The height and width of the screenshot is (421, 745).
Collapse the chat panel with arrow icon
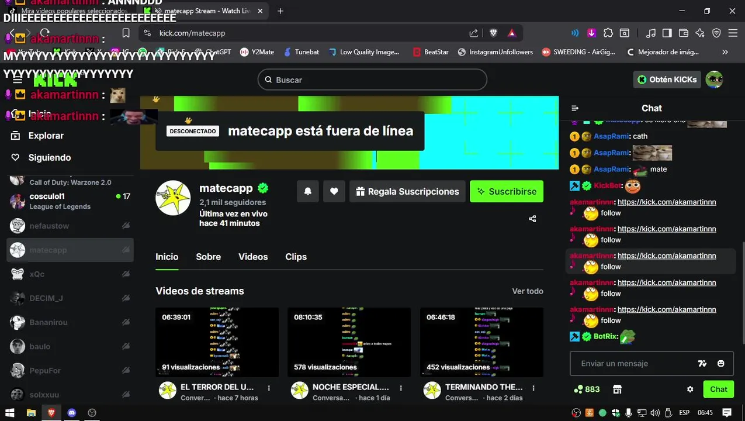tap(575, 108)
